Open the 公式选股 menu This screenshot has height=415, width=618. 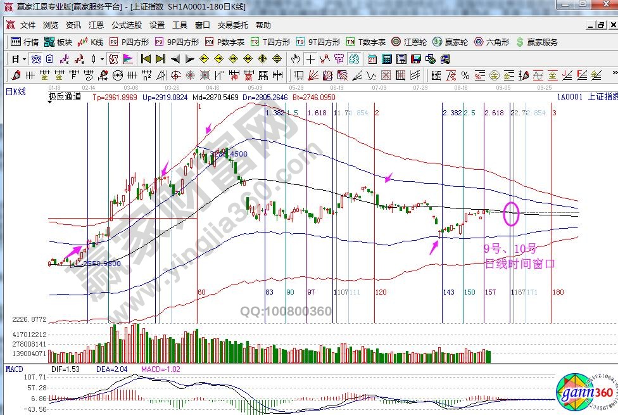pyautogui.click(x=127, y=25)
